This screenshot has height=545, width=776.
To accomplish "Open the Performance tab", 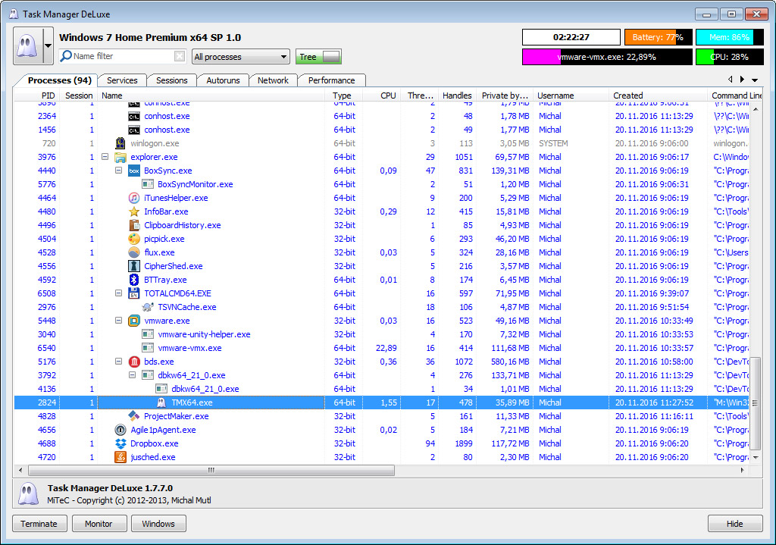I will pyautogui.click(x=332, y=80).
